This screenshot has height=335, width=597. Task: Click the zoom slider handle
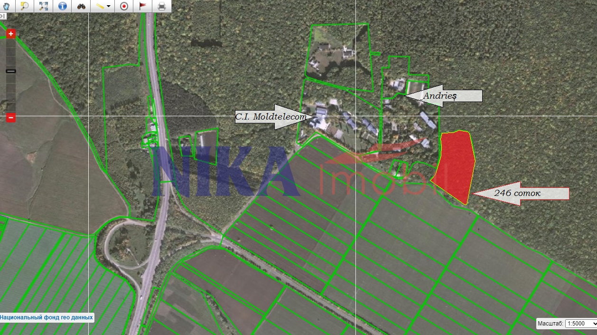pyautogui.click(x=11, y=71)
